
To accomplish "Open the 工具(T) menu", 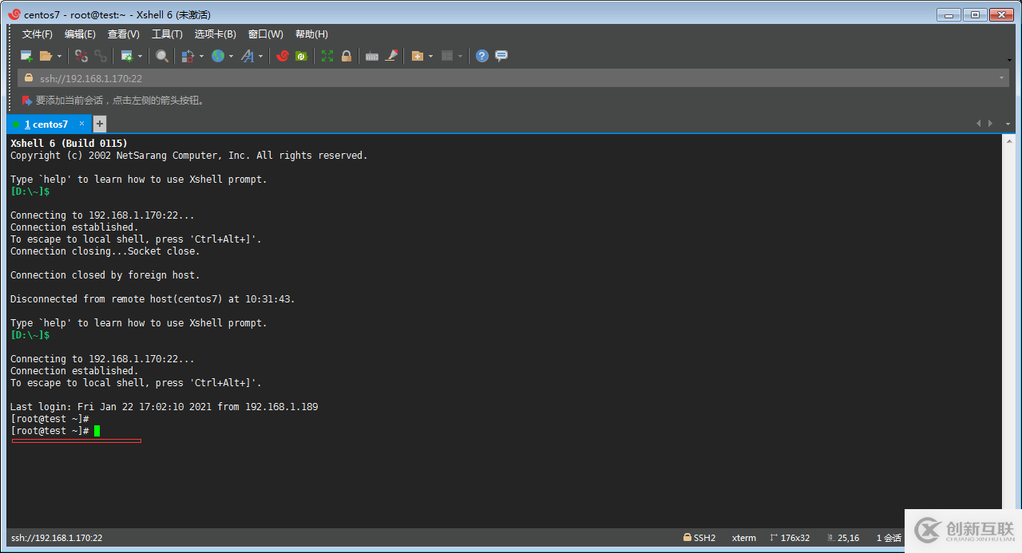I will tap(167, 34).
